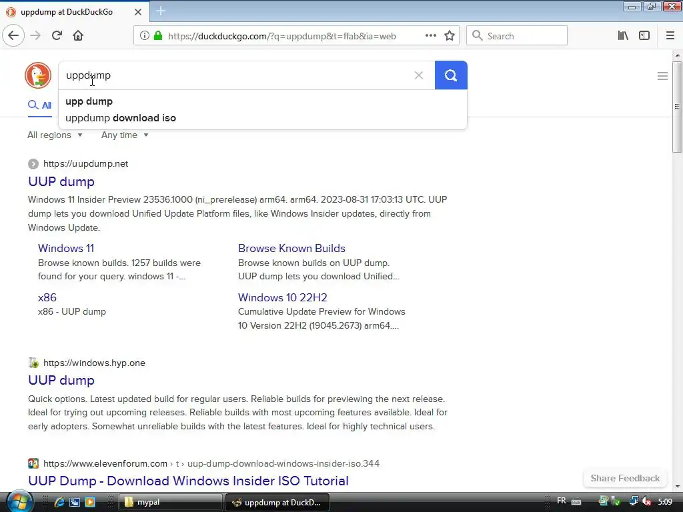This screenshot has height=512, width=683.
Task: Click the https://windows.hyp.one URL text
Action: [94, 363]
